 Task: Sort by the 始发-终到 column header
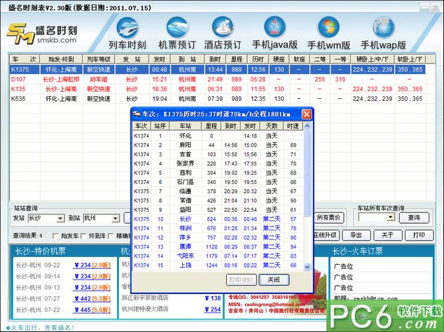tap(61, 59)
